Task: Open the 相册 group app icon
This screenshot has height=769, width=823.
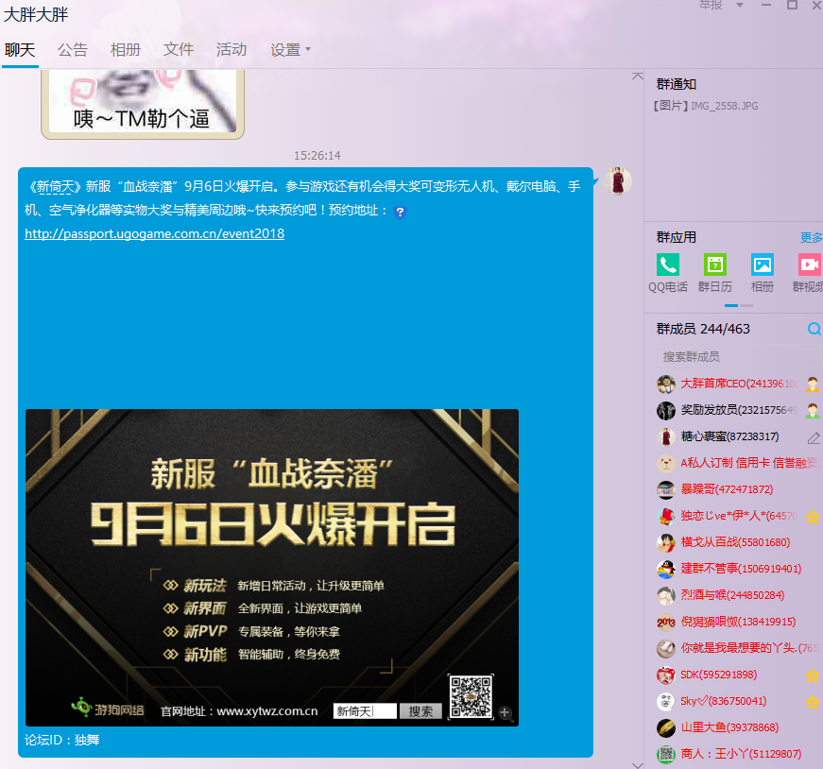Action: tap(763, 265)
